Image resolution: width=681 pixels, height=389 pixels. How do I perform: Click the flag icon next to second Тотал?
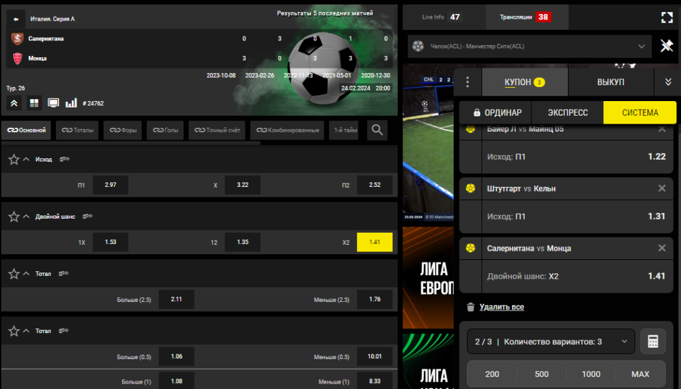(x=63, y=331)
